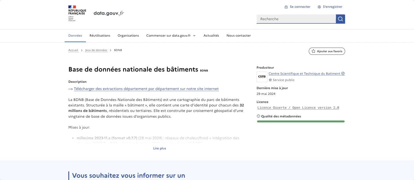Open the S'enregistrer sign-up link
The height and width of the screenshot is (180, 414).
tap(330, 7)
